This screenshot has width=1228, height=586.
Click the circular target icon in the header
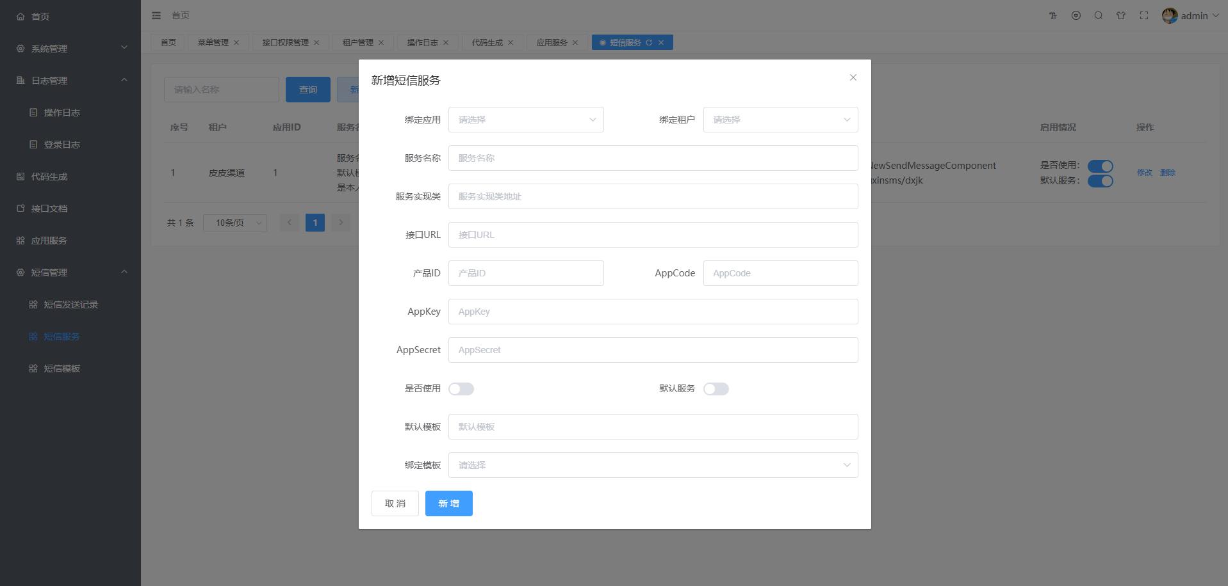(x=1076, y=15)
